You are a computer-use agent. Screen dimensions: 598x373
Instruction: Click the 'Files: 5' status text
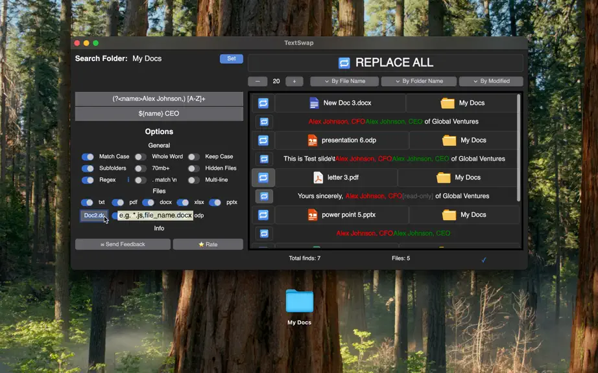coord(401,258)
